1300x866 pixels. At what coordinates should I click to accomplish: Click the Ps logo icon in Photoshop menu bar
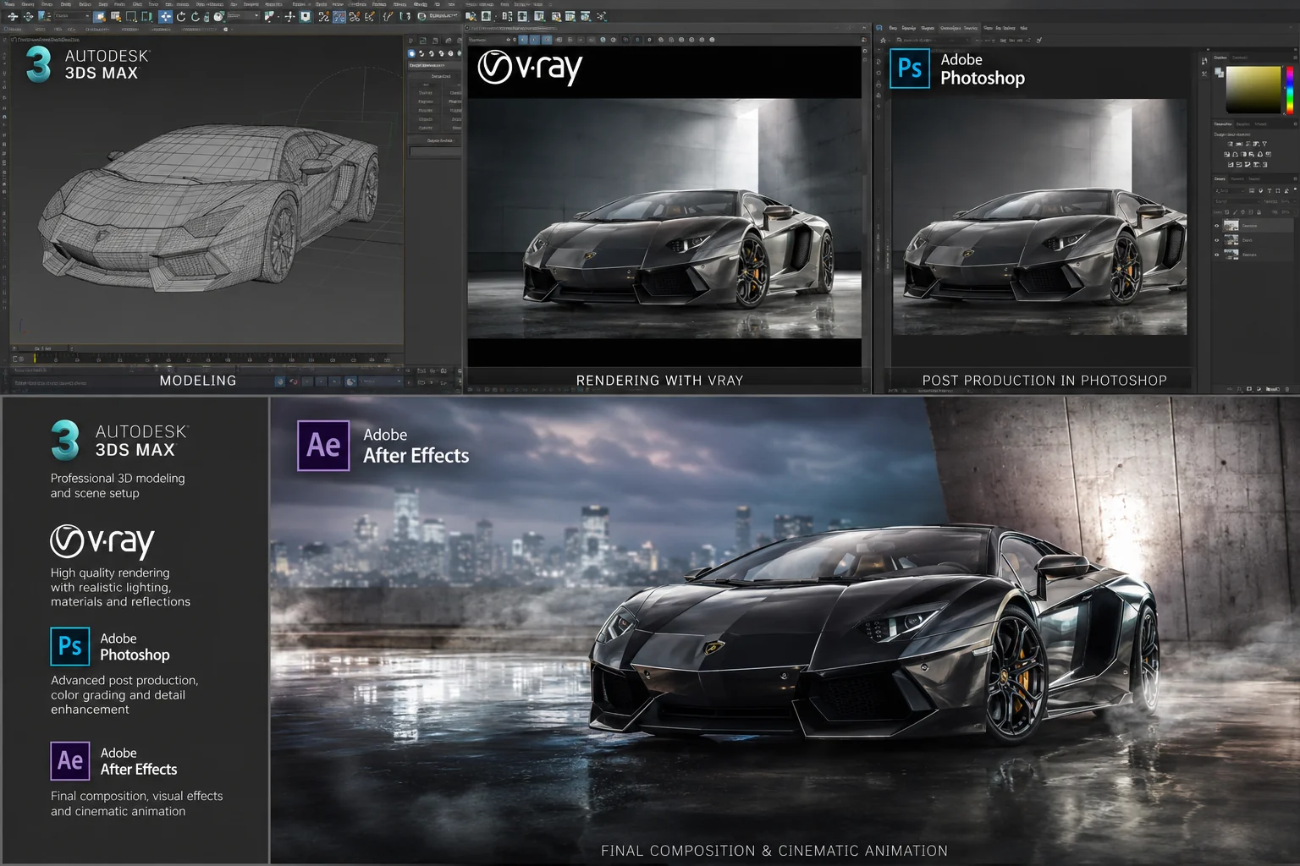tap(879, 28)
